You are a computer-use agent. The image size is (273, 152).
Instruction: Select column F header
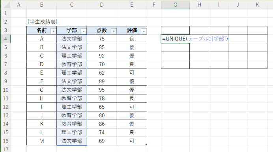pyautogui.click(x=154, y=5)
